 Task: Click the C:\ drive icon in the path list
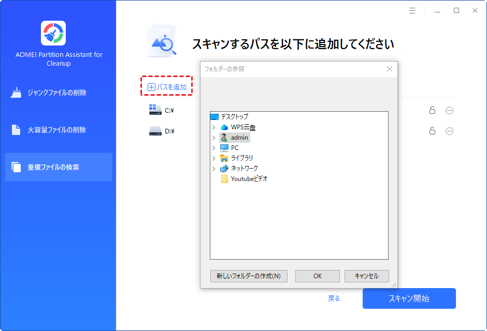[x=154, y=110]
